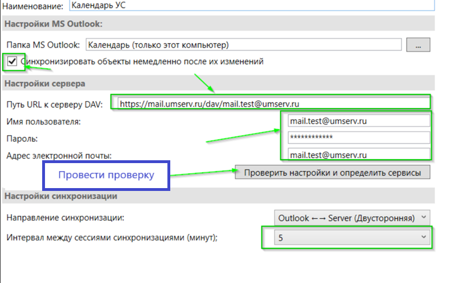Click the Папка MS Outlook path field
This screenshot has height=283, width=455.
click(244, 44)
